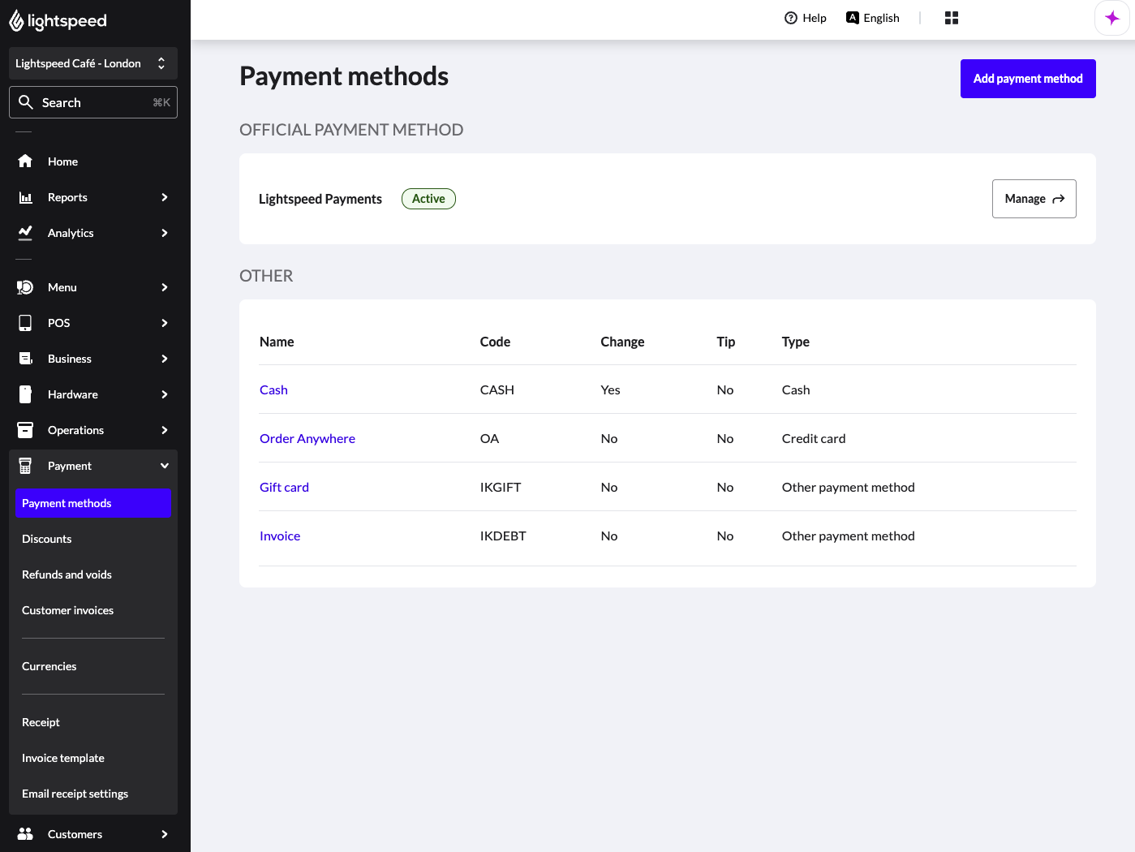Open the Order Anywhere payment method

click(307, 438)
